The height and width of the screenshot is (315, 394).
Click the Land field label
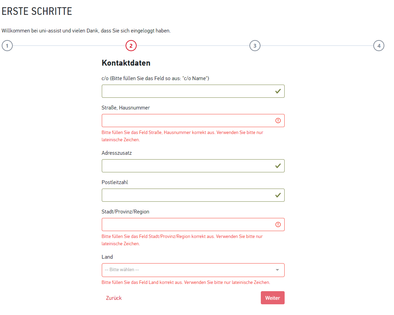(107, 257)
